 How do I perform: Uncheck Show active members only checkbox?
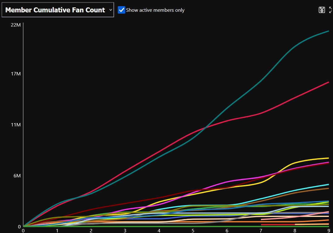[122, 10]
